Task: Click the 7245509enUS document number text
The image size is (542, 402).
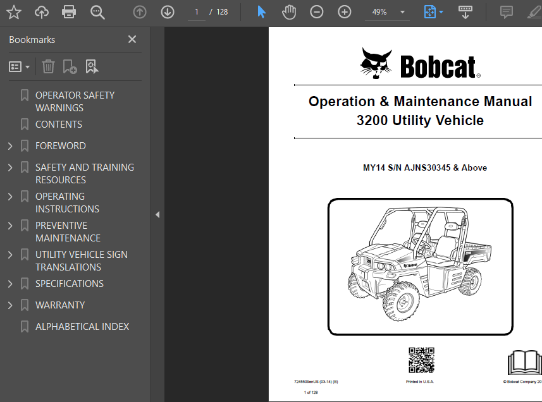Action: 316,382
